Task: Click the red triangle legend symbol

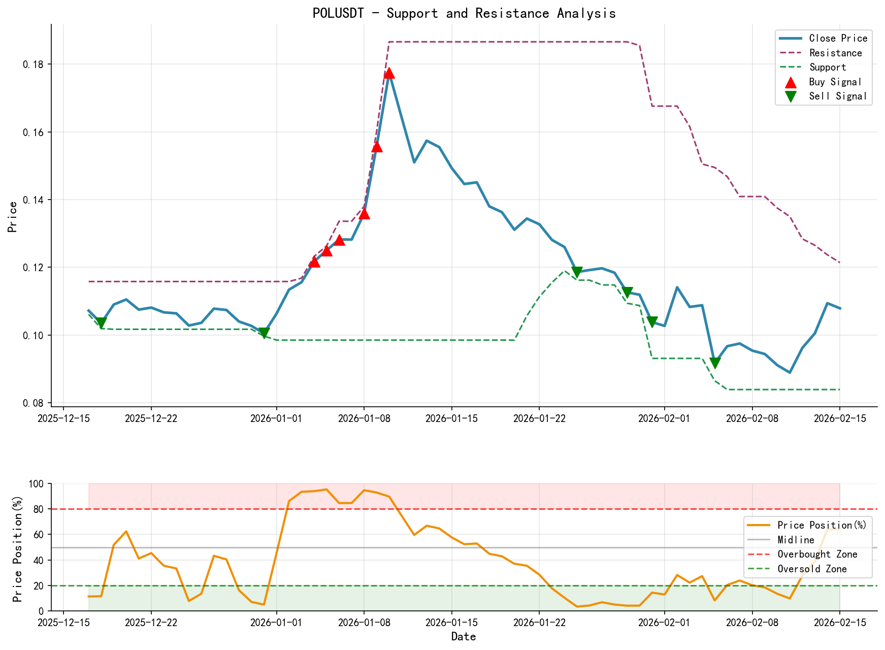Action: pos(791,82)
